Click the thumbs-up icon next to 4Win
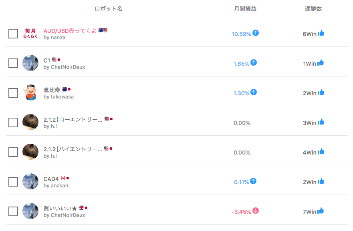This screenshot has width=353, height=231. 321,152
